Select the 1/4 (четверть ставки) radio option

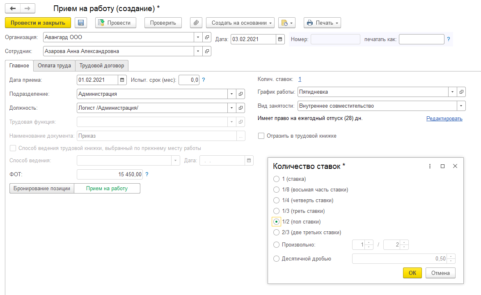pos(276,201)
